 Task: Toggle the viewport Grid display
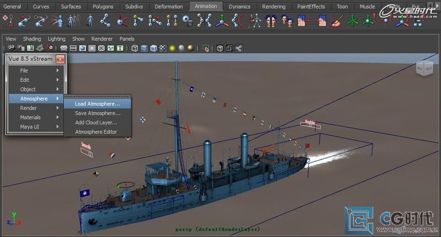(64, 48)
